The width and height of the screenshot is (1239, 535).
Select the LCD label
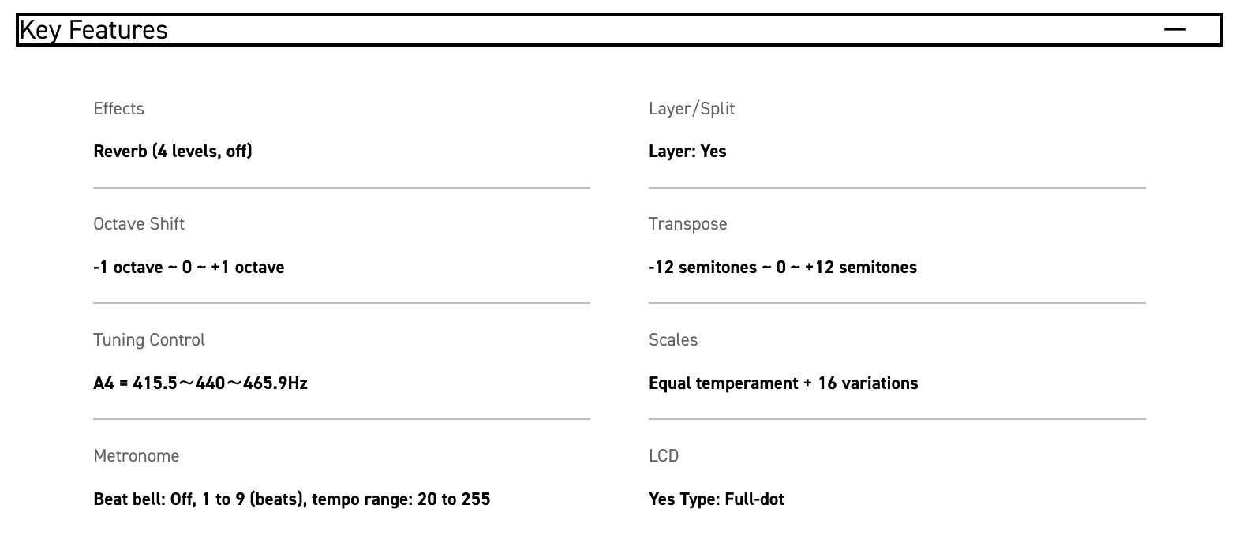664,456
